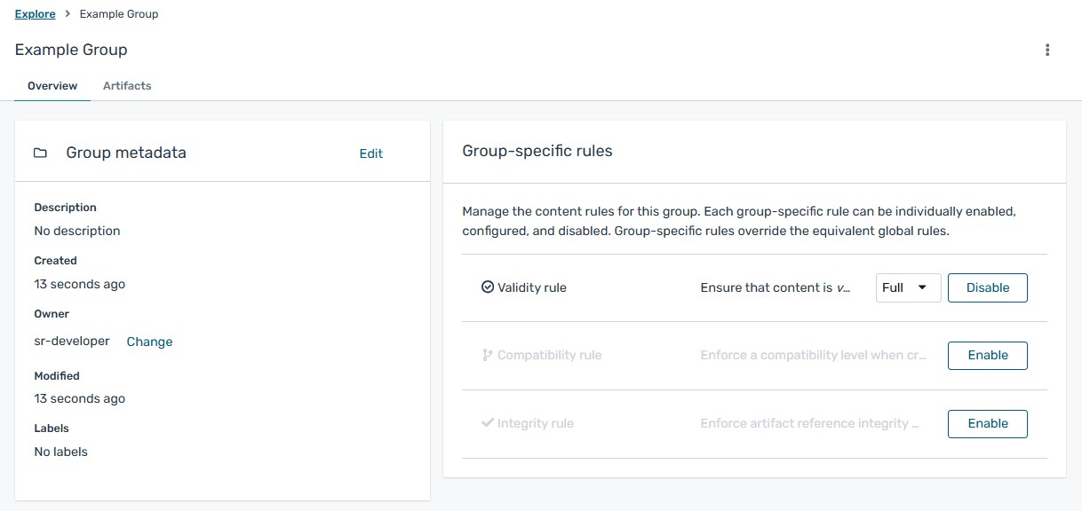Disable the Validity rule
Image resolution: width=1082 pixels, height=511 pixels.
(x=987, y=287)
